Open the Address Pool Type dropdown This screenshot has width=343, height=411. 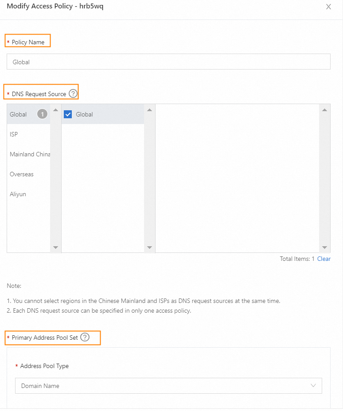tap(168, 386)
